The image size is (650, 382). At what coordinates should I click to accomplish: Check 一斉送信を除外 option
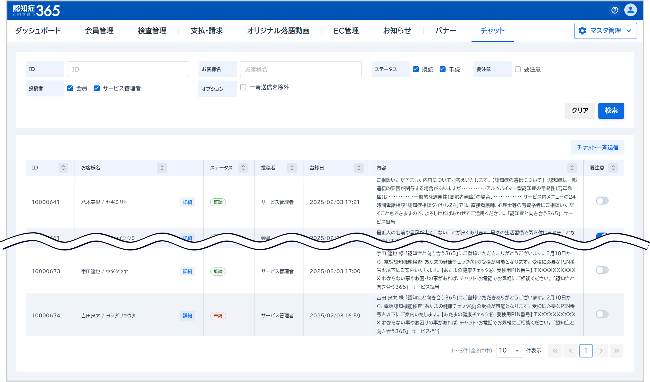point(243,87)
